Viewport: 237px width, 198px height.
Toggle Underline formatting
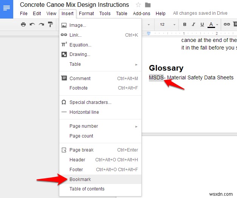[x=202, y=24]
